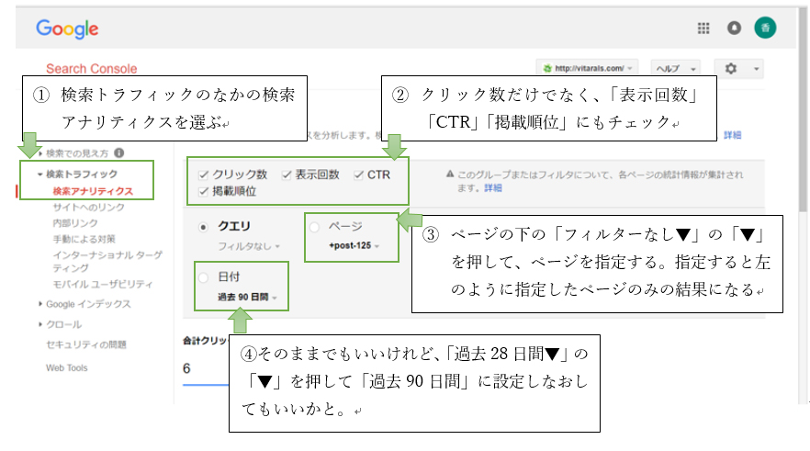810x451 pixels.
Task: Open the 過去 90 日間 date dropdown
Action: click(x=247, y=297)
